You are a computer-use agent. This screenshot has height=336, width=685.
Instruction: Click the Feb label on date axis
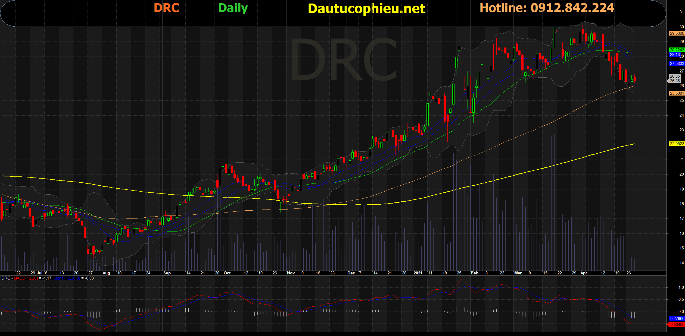click(x=475, y=273)
